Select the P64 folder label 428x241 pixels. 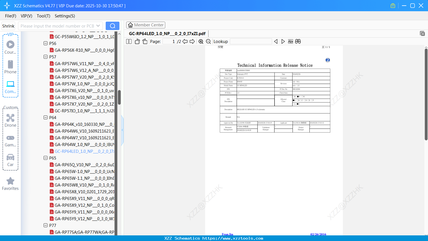tap(53, 117)
